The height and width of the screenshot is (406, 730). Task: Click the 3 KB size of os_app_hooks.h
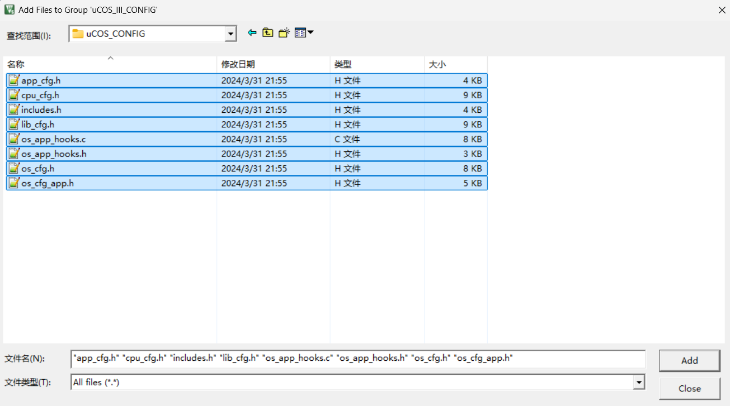click(472, 154)
